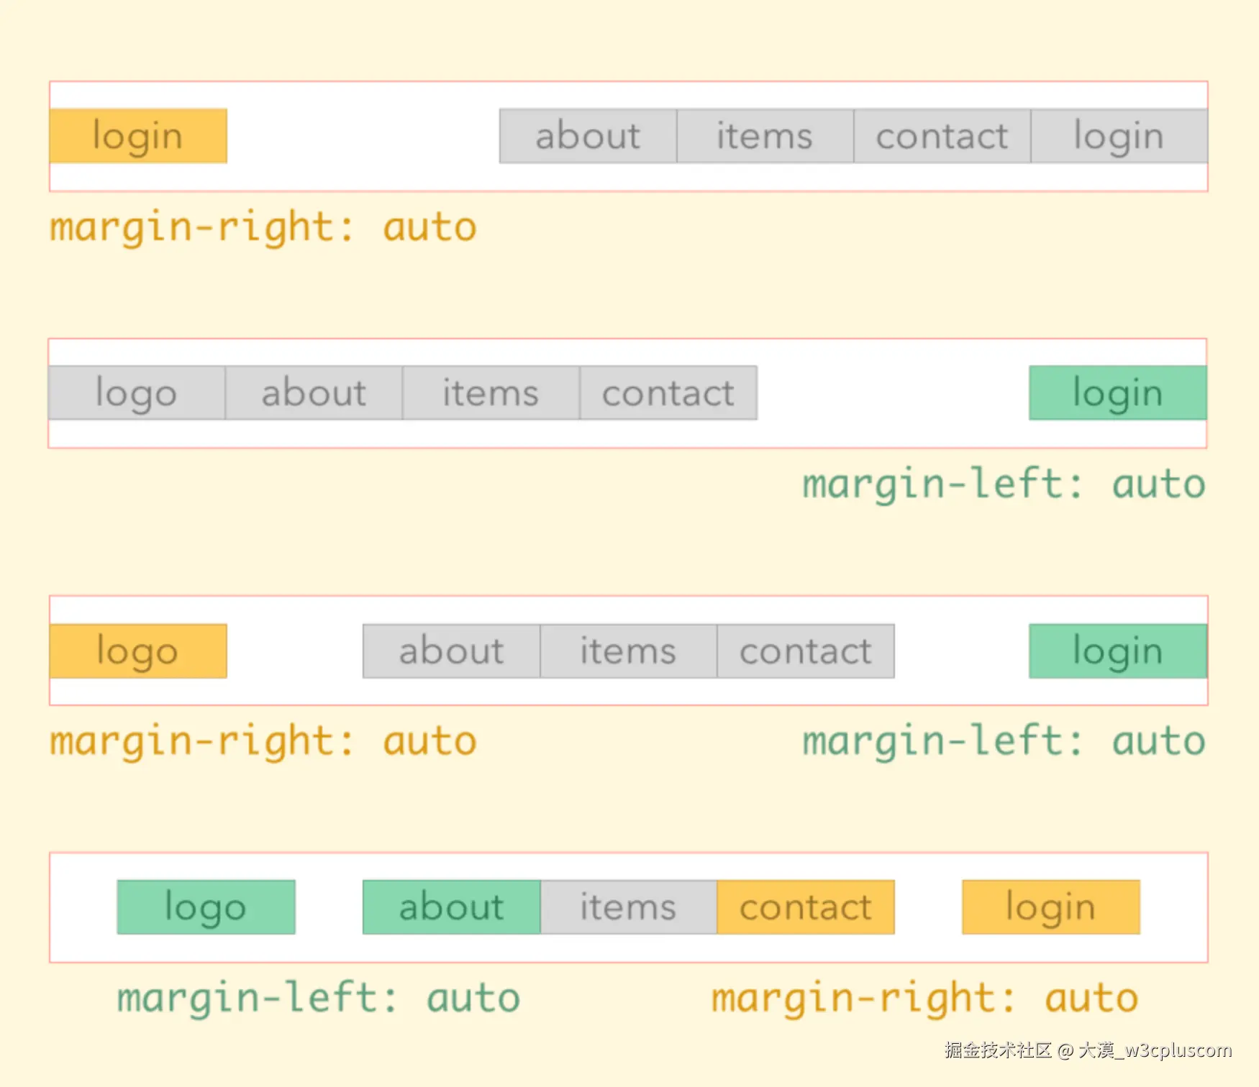This screenshot has width=1259, height=1087.
Task: Open contact in the first navbar
Action: 942,136
